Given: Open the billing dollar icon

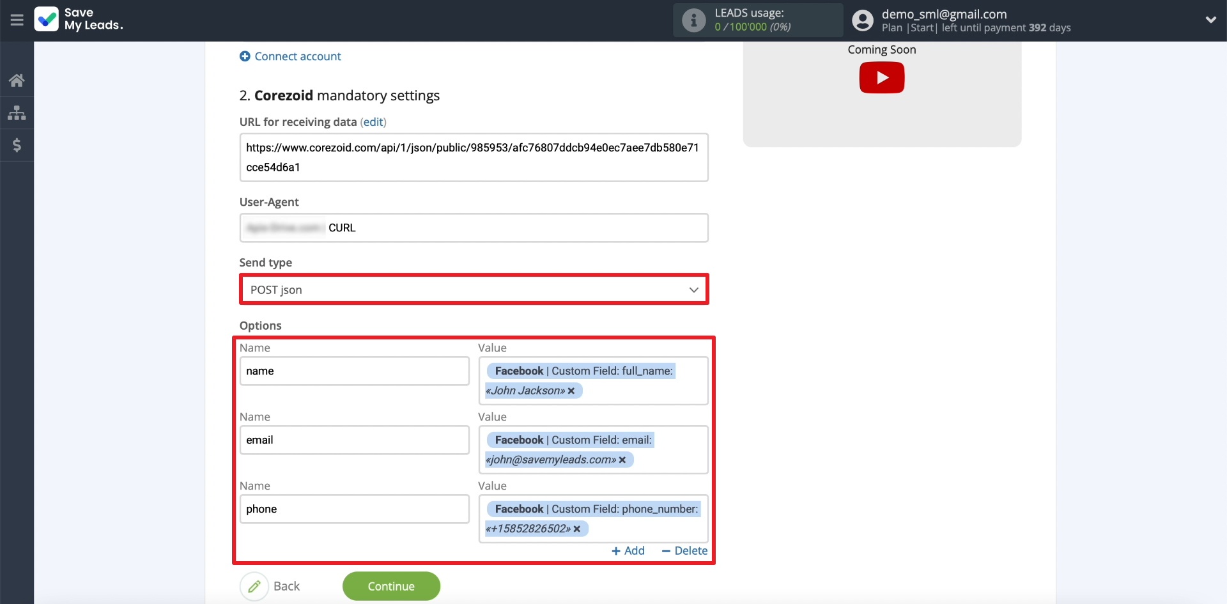Looking at the screenshot, I should pos(17,145).
